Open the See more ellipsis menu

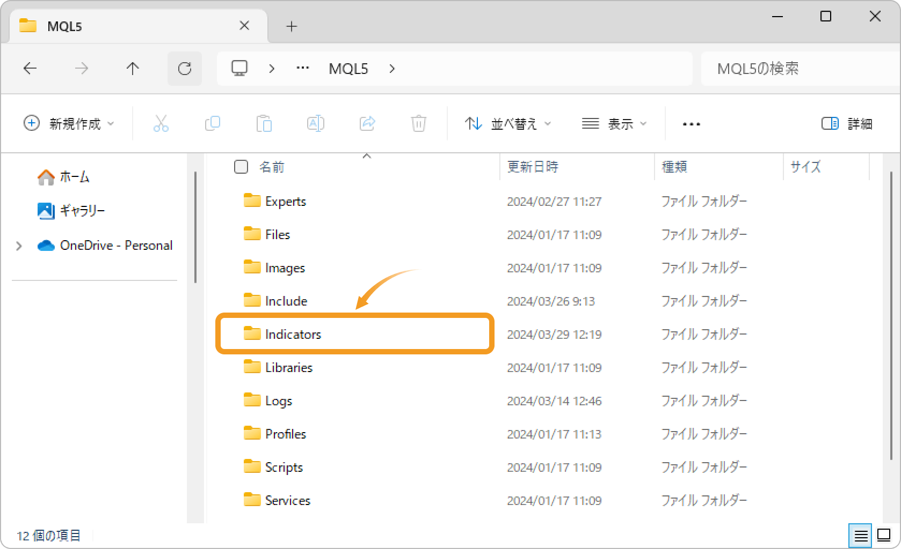point(691,124)
